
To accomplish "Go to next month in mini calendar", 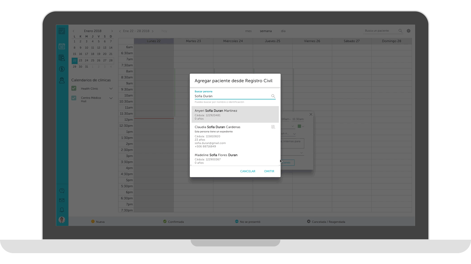I will point(112,31).
